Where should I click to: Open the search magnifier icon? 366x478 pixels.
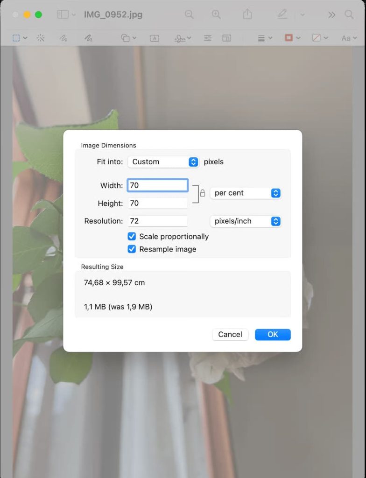pos(349,14)
